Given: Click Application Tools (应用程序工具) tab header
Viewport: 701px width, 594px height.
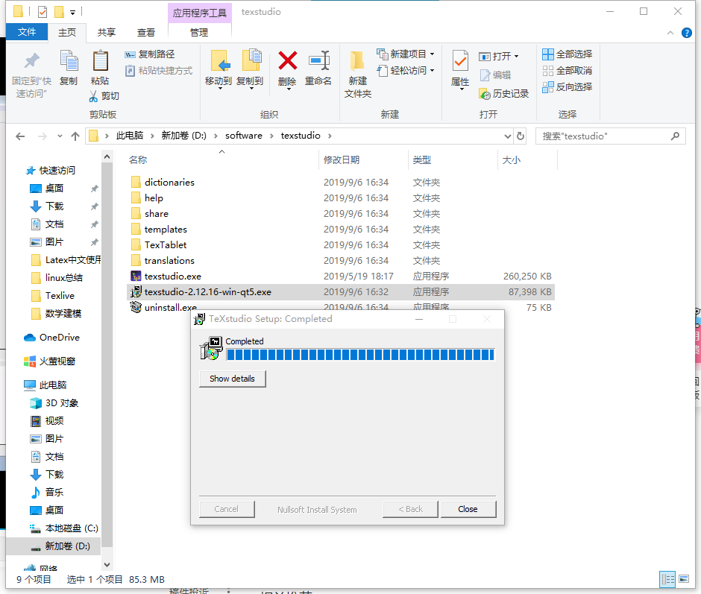Looking at the screenshot, I should pos(199,13).
